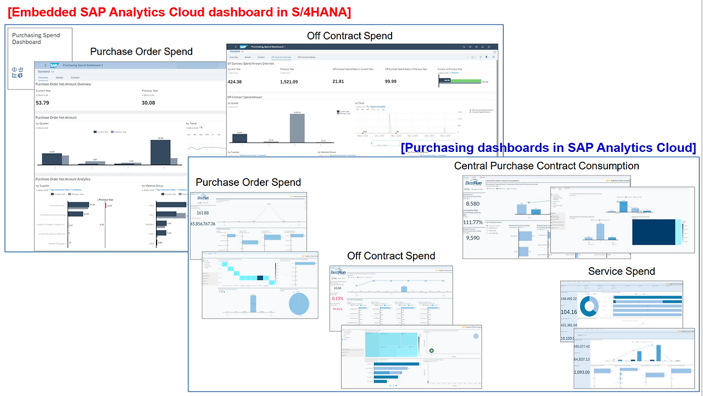The height and width of the screenshot is (396, 703).
Task: Select Details tab in embedded Purchase Order Spend screen
Action: [x=59, y=78]
